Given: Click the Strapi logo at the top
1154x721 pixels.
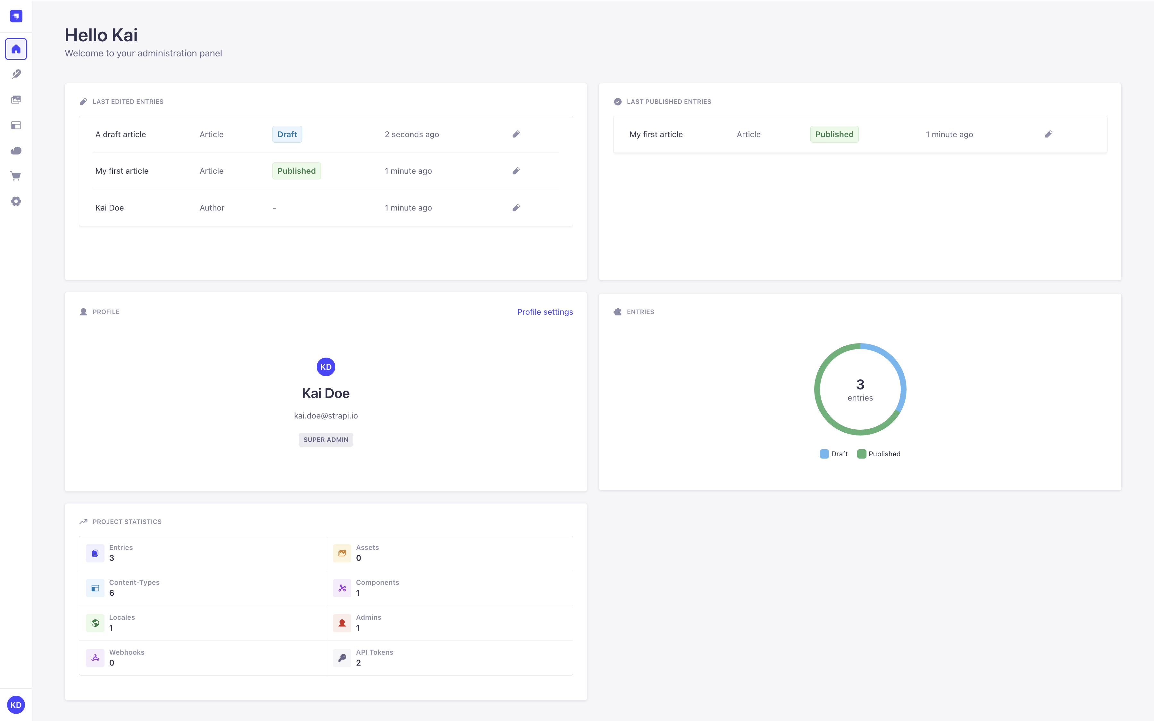Looking at the screenshot, I should point(16,16).
